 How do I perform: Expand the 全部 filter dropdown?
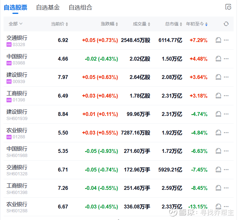15,24
